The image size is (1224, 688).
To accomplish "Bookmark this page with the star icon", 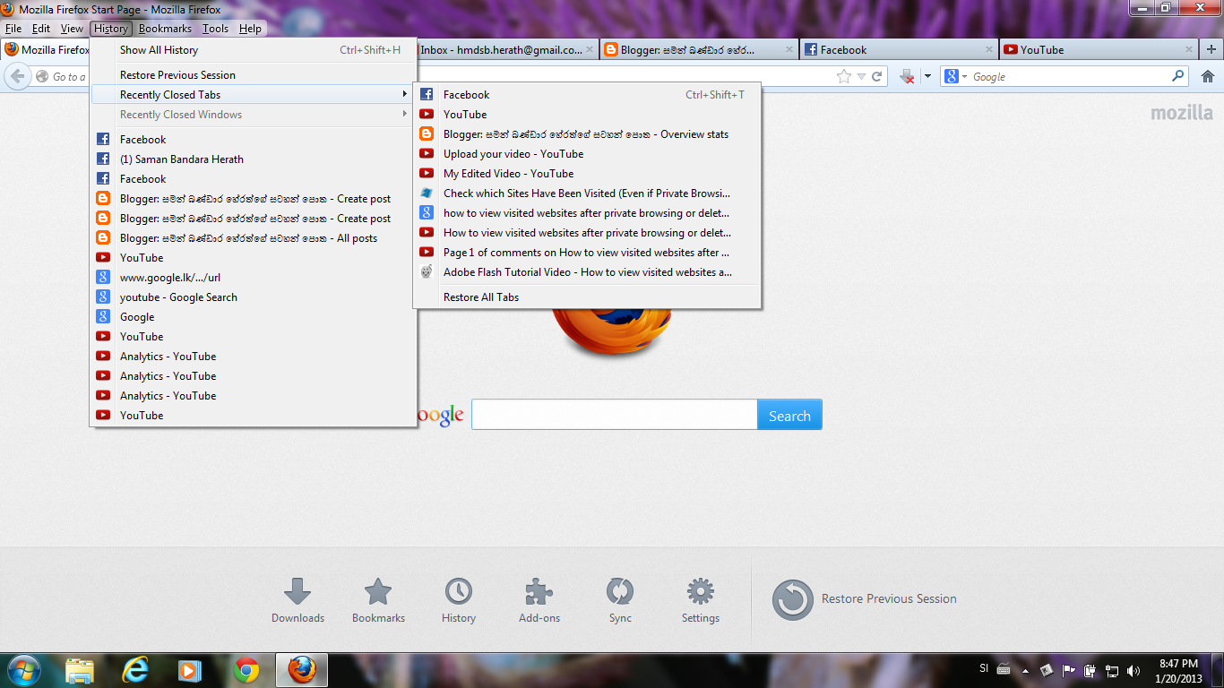I will pos(843,77).
